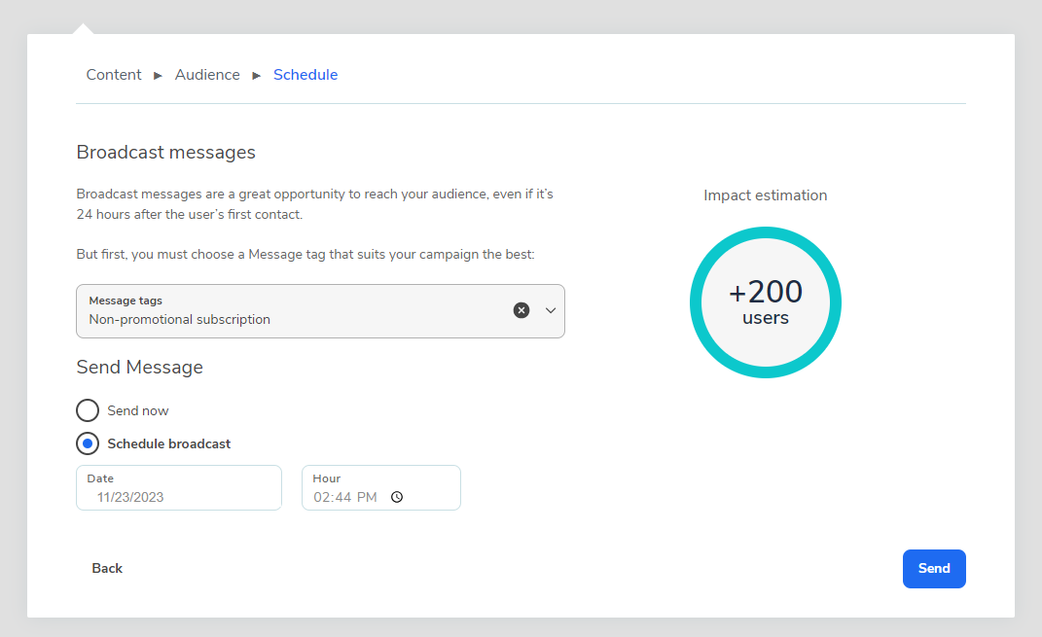Clear the selected Message tag
The image size is (1042, 637).
[521, 310]
